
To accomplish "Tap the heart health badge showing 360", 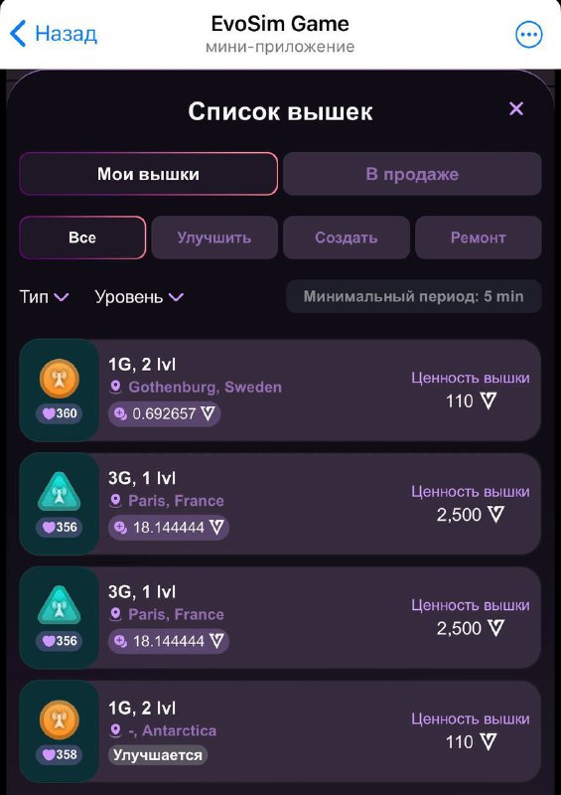I will (60, 413).
